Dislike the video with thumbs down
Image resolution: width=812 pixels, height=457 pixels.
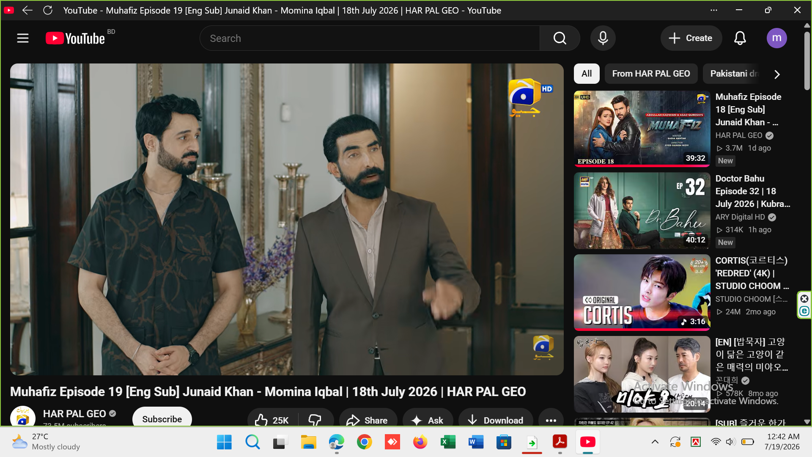click(315, 420)
